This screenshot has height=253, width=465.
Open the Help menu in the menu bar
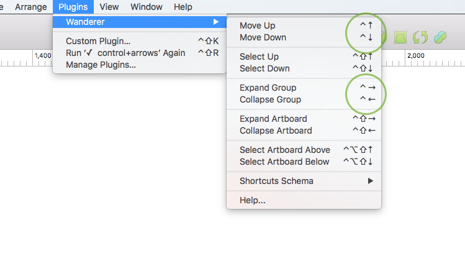[x=183, y=7]
